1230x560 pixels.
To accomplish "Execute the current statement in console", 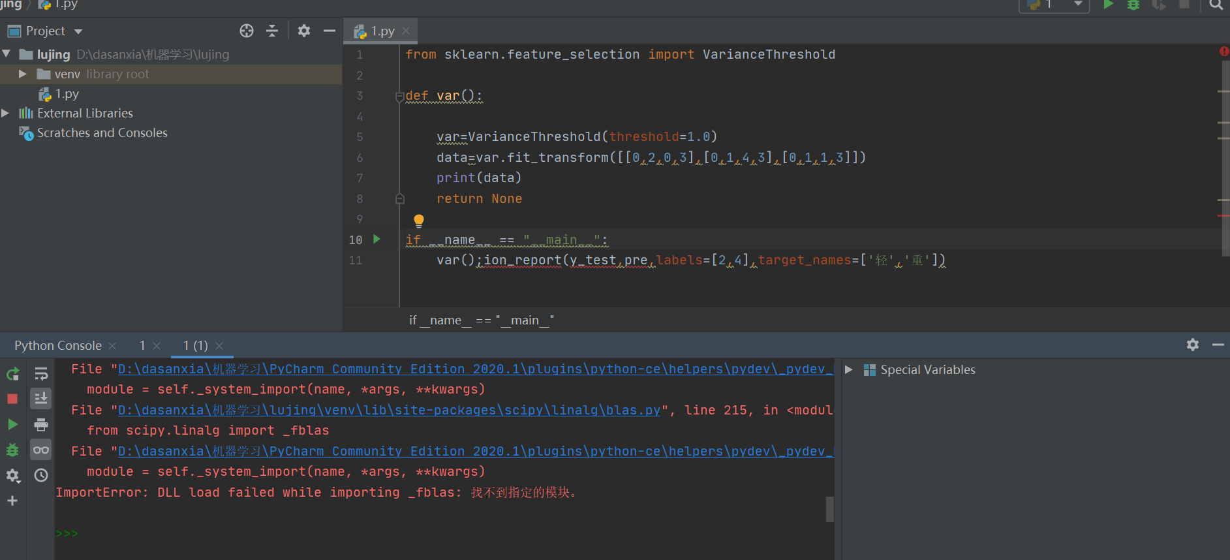I will pos(12,424).
